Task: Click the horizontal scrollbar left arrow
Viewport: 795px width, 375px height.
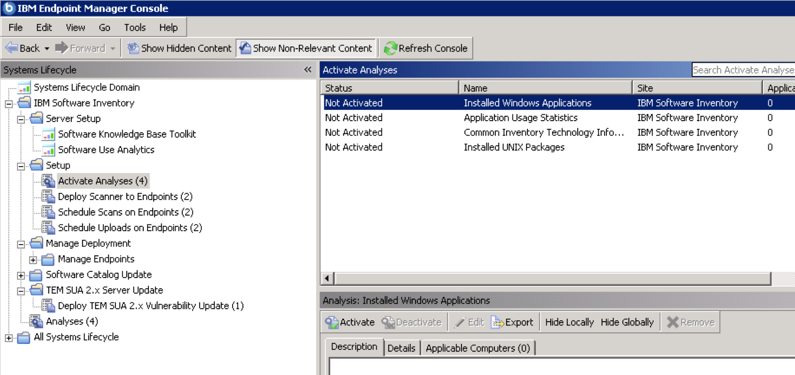Action: coord(327,278)
